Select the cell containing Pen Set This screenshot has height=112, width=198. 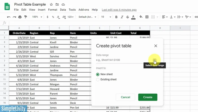[79, 107]
